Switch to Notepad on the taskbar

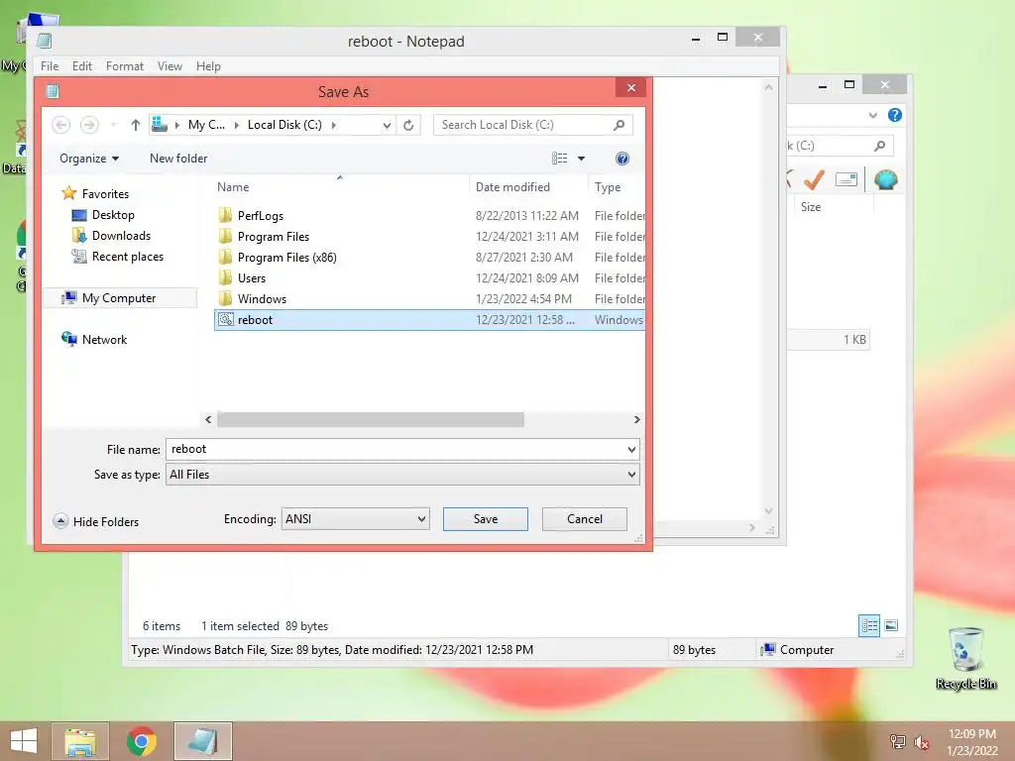pos(202,741)
